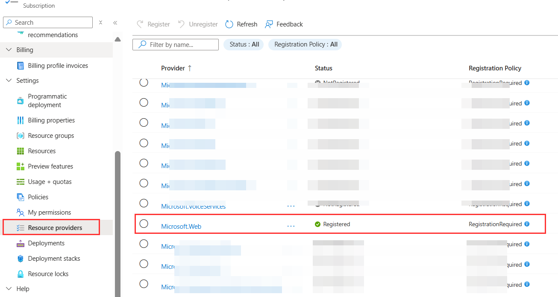Open the recommendations sidebar link
The width and height of the screenshot is (558, 297).
(53, 35)
